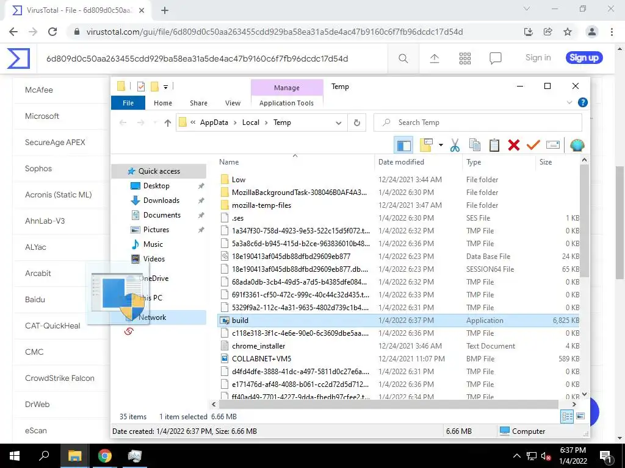Open Explorer Help question mark icon
Viewport: 625px width, 468px height.
coord(582,102)
